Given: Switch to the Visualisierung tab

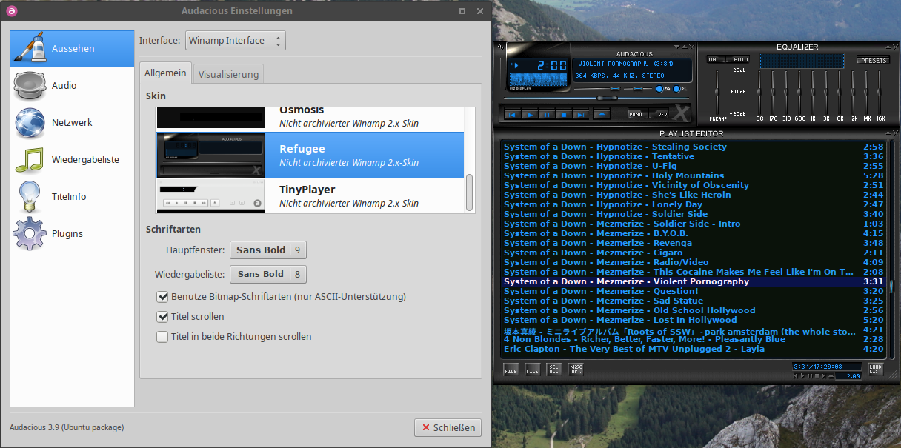Looking at the screenshot, I should pyautogui.click(x=228, y=74).
